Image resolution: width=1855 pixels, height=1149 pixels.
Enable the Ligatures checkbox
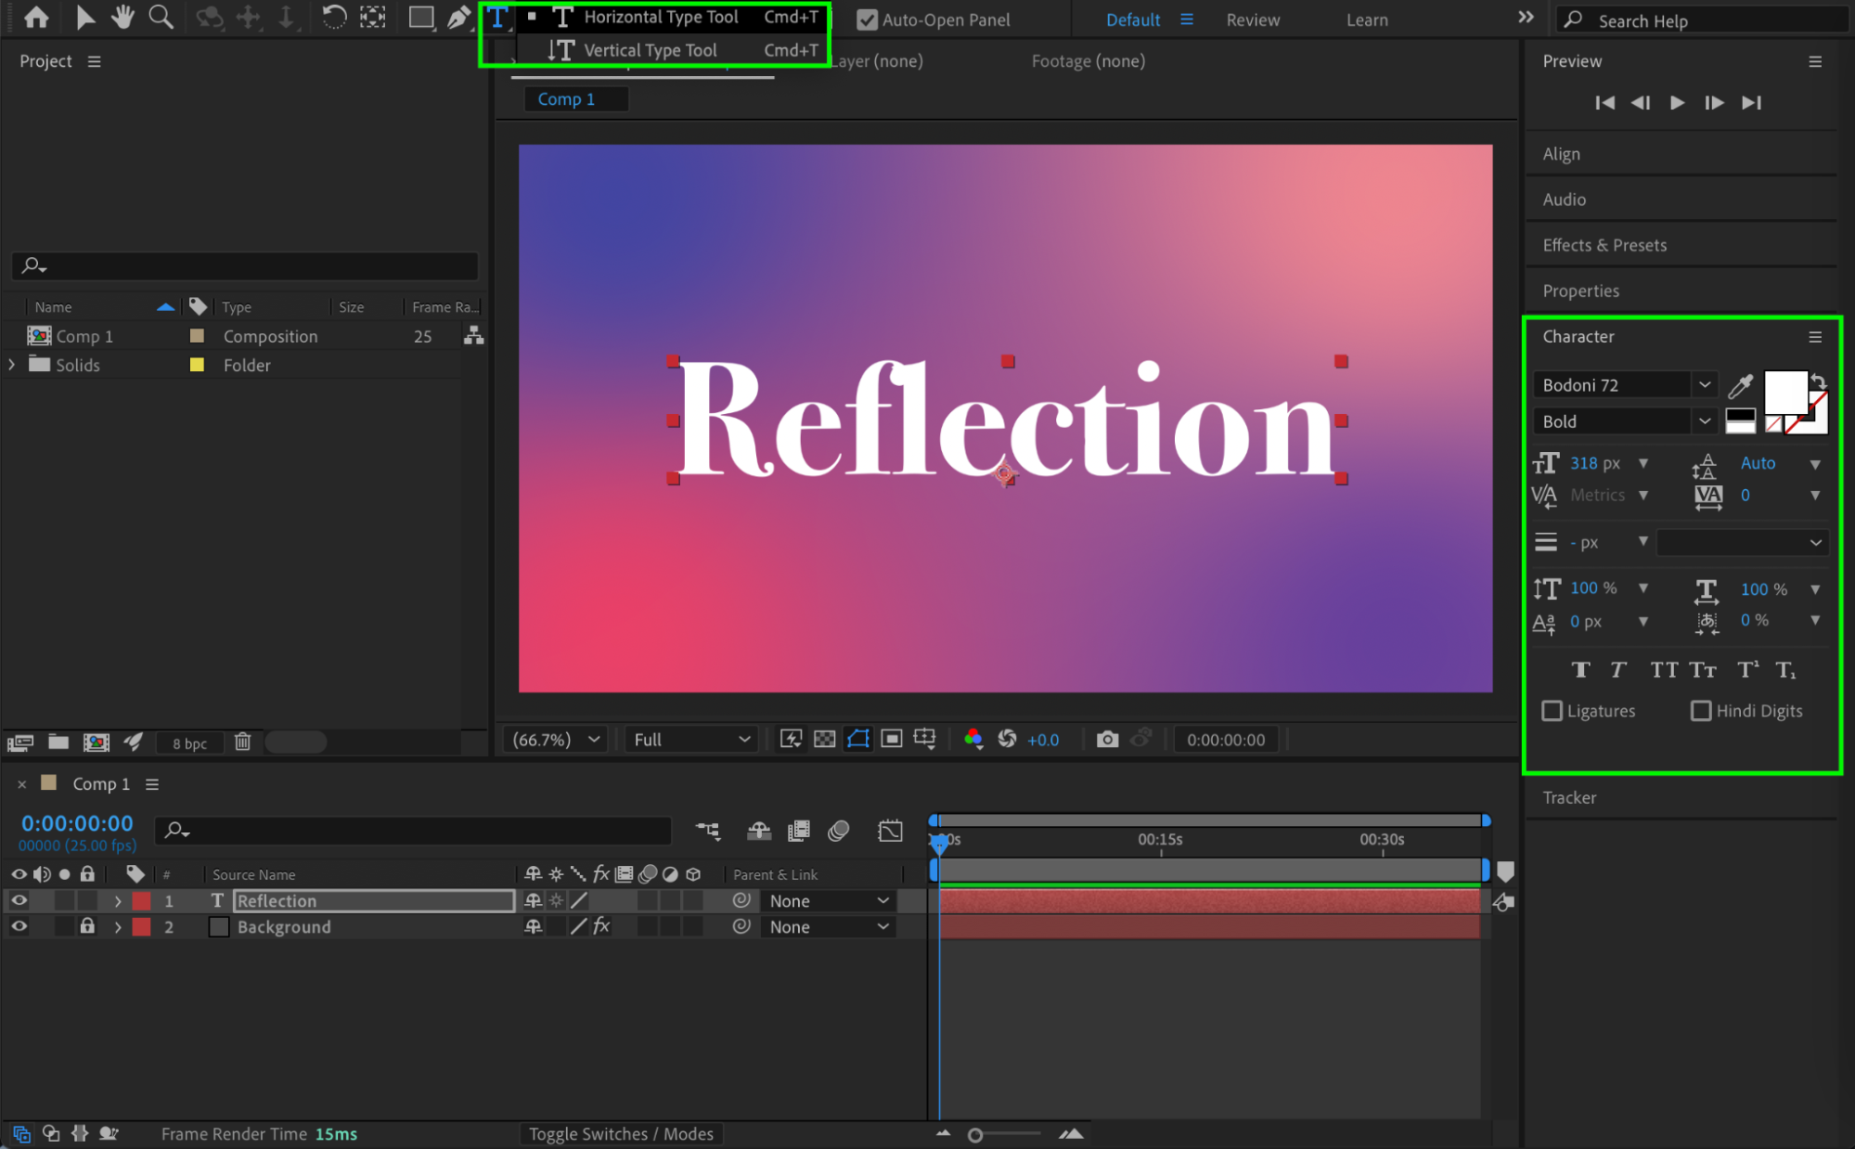point(1552,711)
